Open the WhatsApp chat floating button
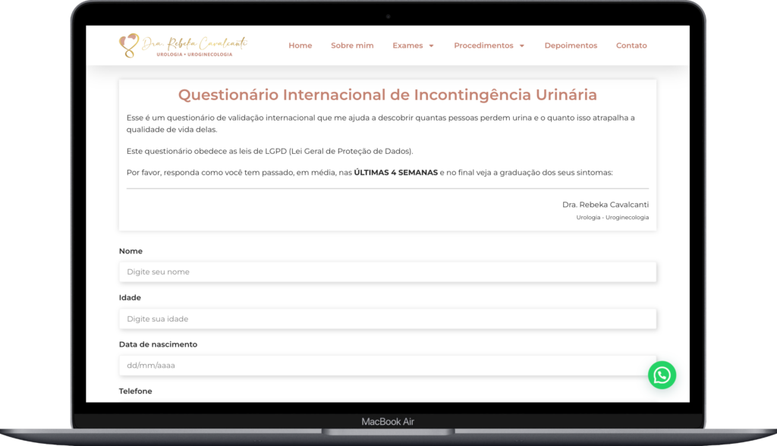 point(662,375)
